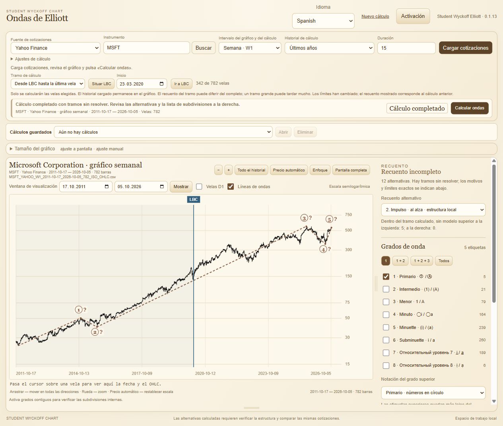
Task: Open the Últimos años history dropdown
Action: pos(330,48)
